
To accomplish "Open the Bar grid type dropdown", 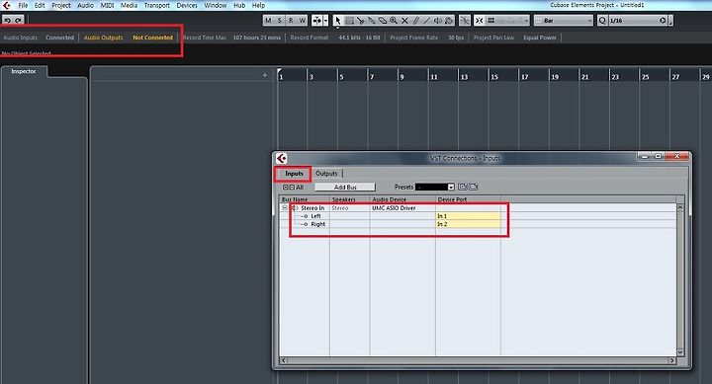I will click(x=564, y=21).
